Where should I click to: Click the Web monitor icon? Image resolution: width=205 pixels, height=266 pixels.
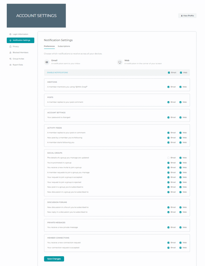coord(120,62)
